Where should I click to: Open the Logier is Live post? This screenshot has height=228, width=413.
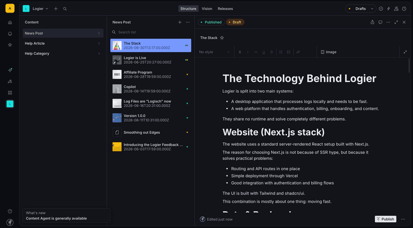[x=151, y=60]
